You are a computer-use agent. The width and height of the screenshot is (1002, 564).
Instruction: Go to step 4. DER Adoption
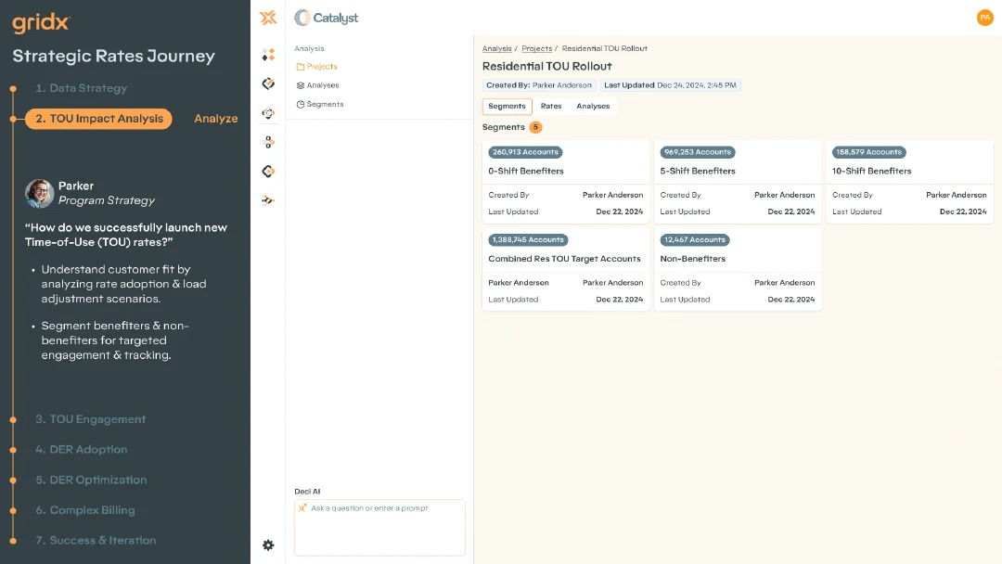click(81, 450)
